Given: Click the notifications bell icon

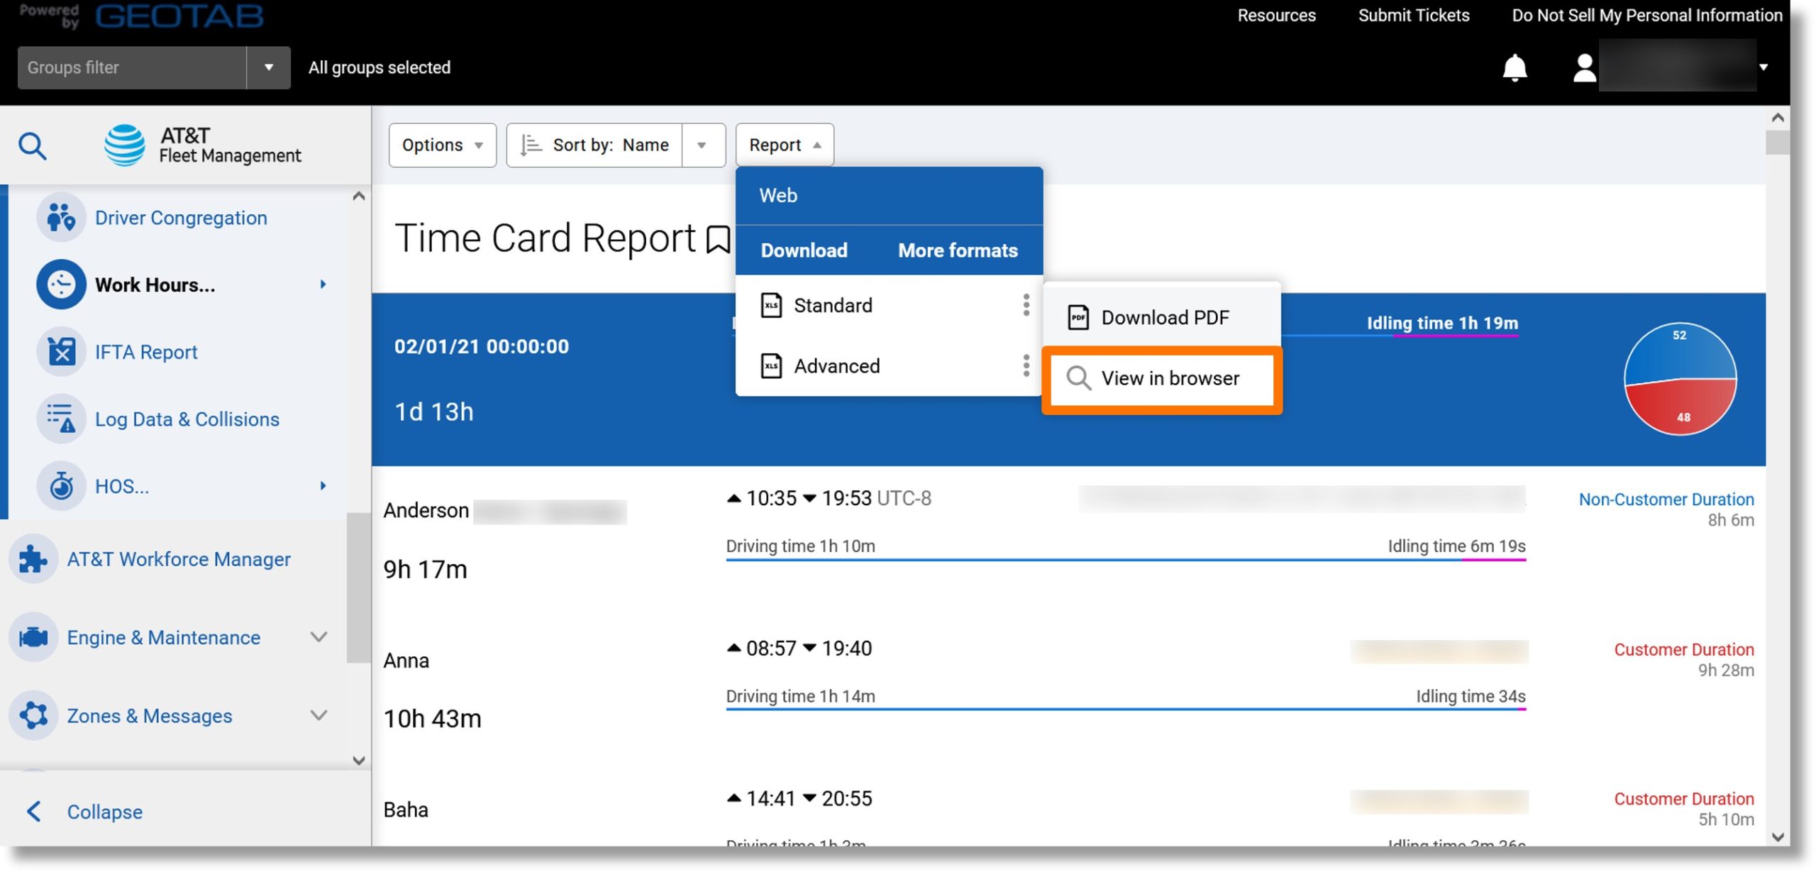Looking at the screenshot, I should point(1515,66).
